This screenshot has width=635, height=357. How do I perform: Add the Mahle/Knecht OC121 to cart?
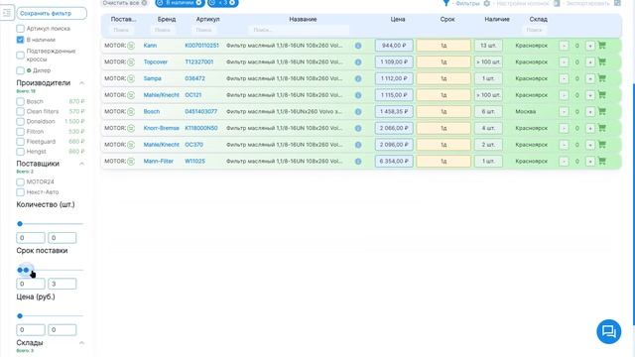pyautogui.click(x=602, y=95)
